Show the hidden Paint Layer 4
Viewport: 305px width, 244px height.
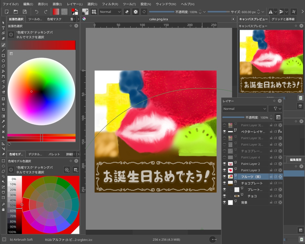tap(225, 157)
